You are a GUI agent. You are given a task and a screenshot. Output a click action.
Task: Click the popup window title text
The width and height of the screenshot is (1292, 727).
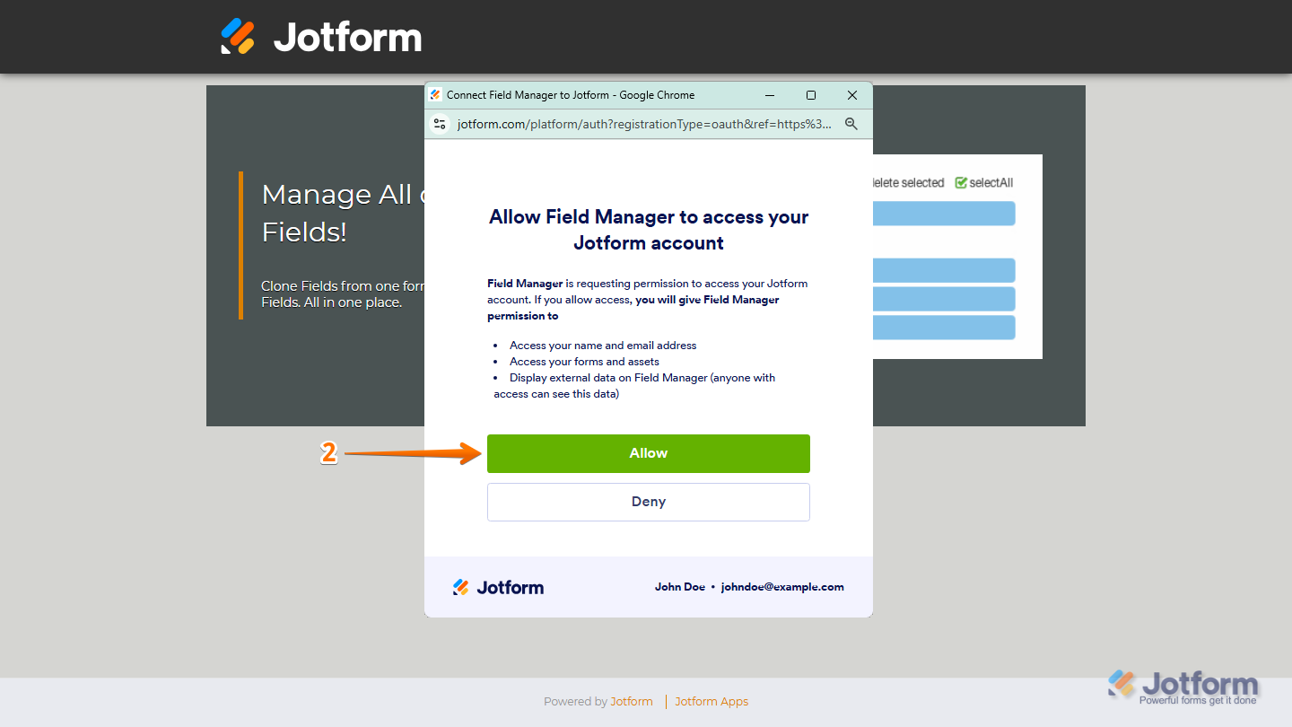(x=571, y=95)
